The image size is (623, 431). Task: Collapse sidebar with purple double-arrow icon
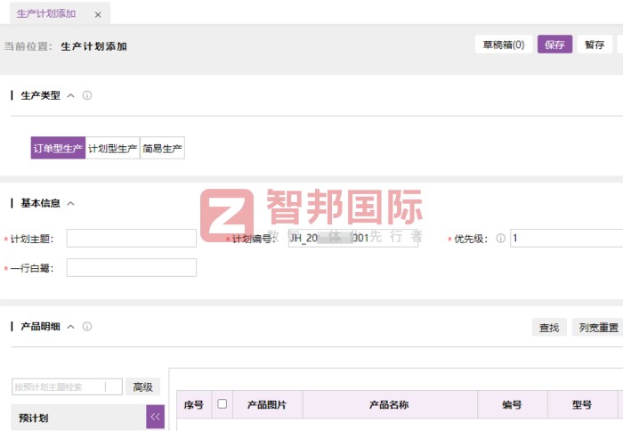[x=156, y=417]
